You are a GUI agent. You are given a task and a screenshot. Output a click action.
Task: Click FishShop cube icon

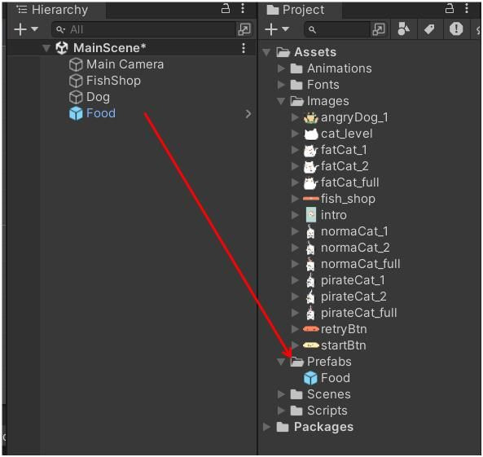[76, 81]
